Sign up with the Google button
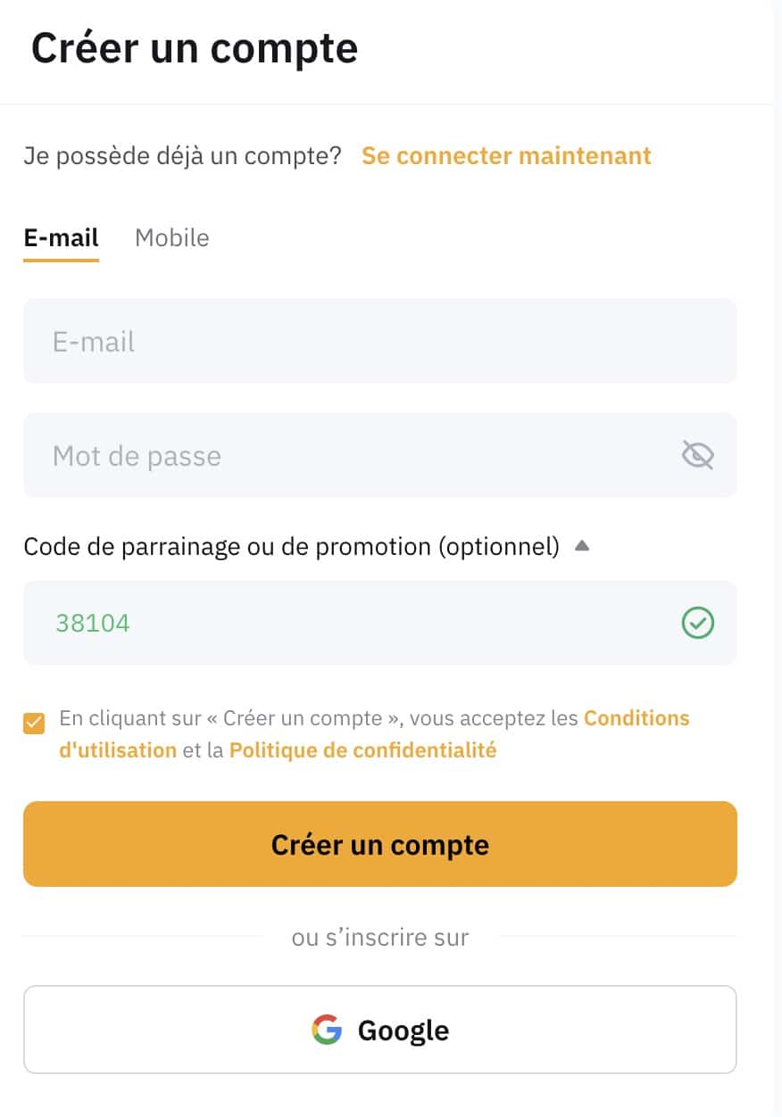This screenshot has width=782, height=1117. (x=380, y=1030)
